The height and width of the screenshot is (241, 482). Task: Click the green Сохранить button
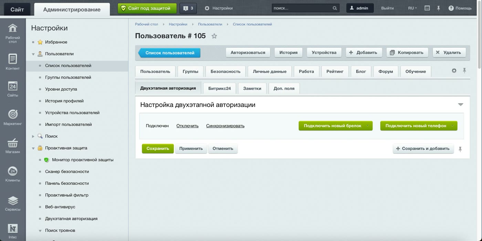click(x=158, y=149)
